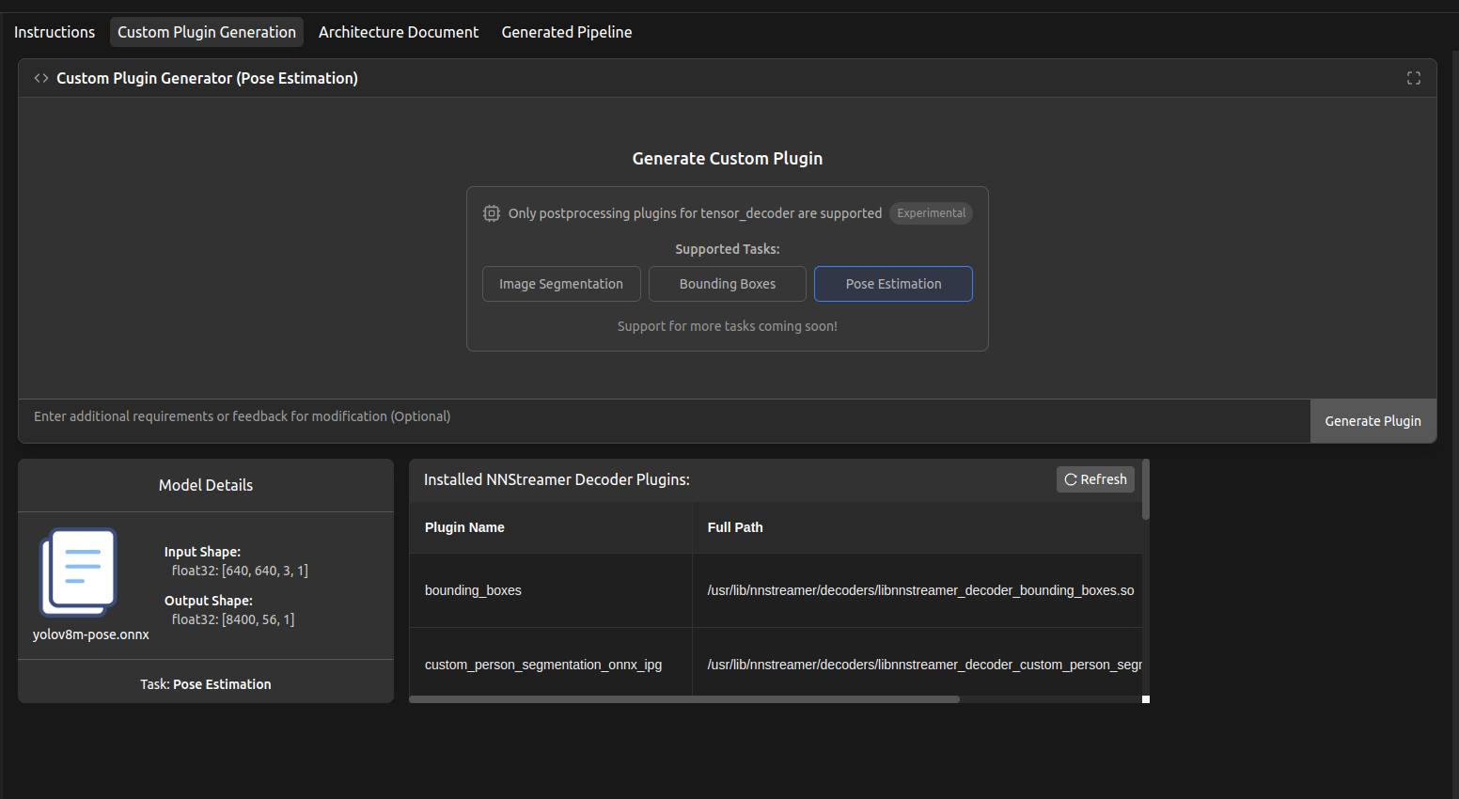The height and width of the screenshot is (799, 1459).
Task: Switch to Custom Plugin Generation tab
Action: coord(207,32)
